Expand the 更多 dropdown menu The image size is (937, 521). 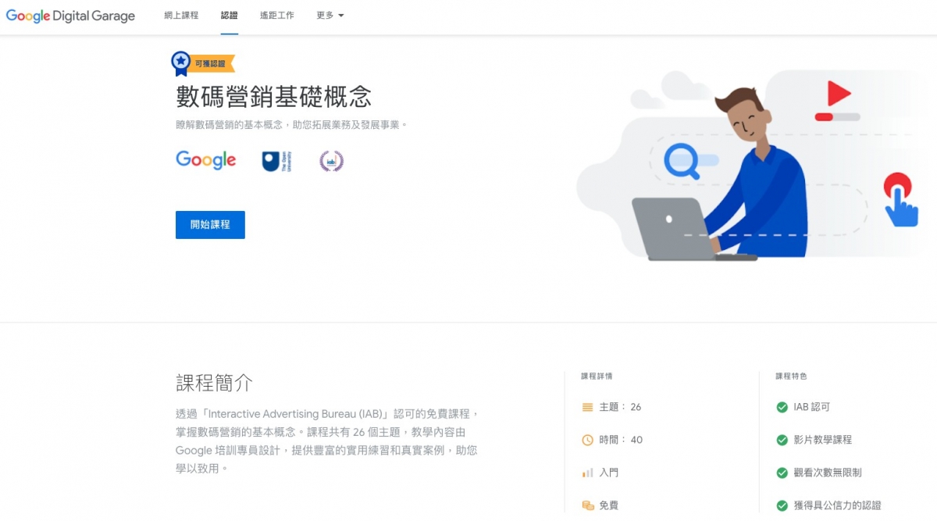click(330, 16)
